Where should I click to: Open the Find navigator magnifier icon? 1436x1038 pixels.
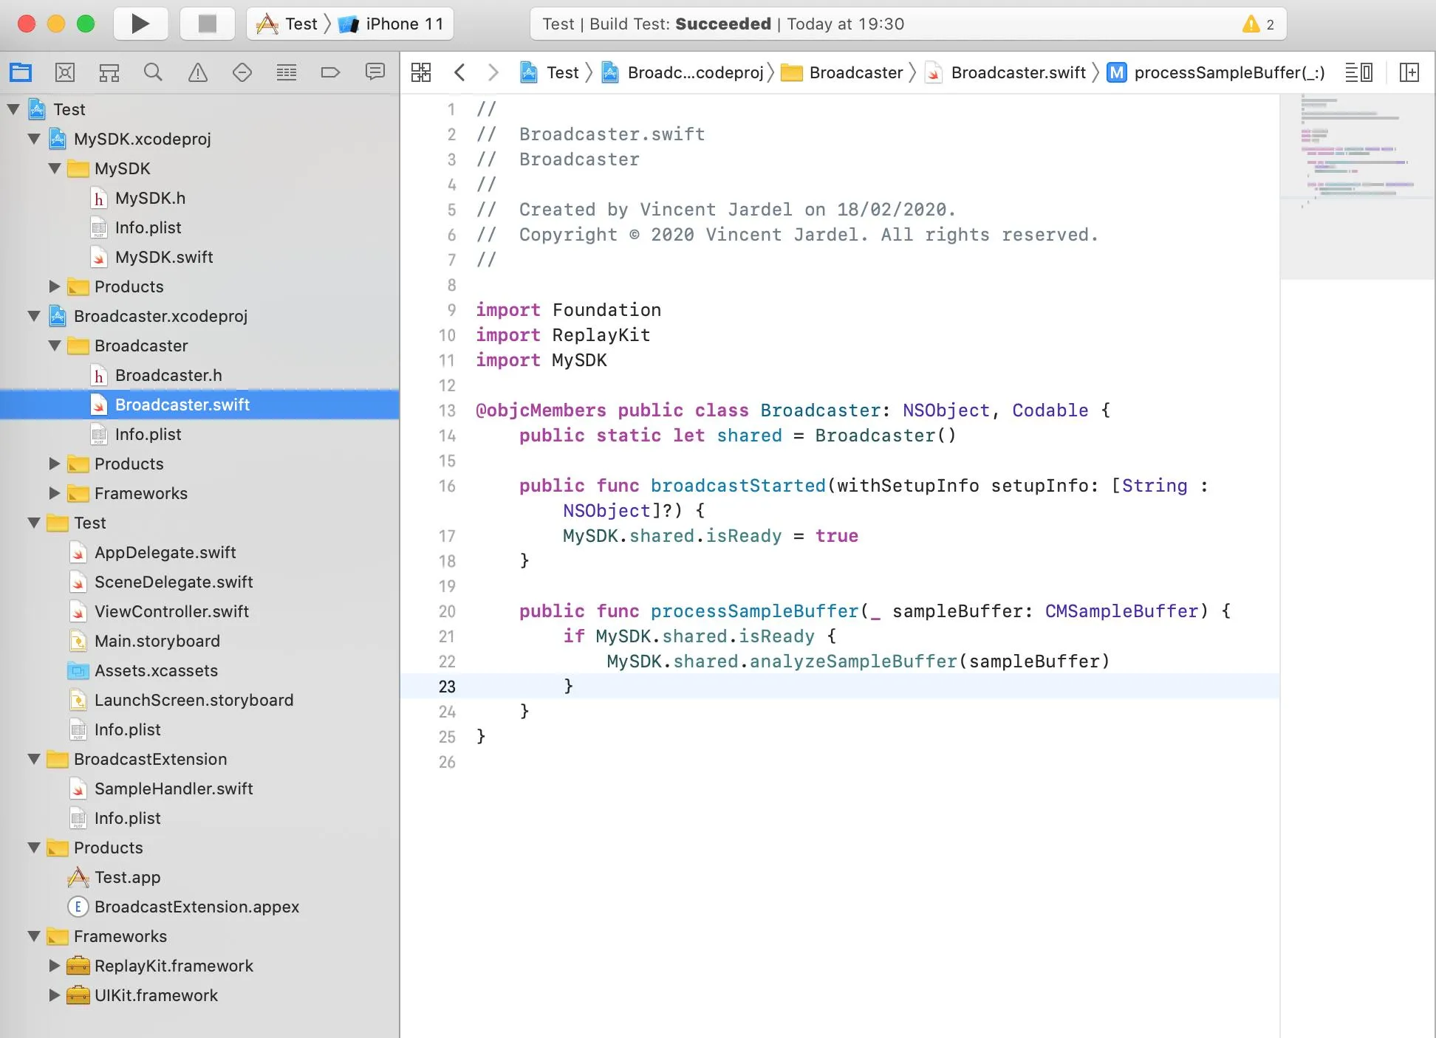pos(153,72)
